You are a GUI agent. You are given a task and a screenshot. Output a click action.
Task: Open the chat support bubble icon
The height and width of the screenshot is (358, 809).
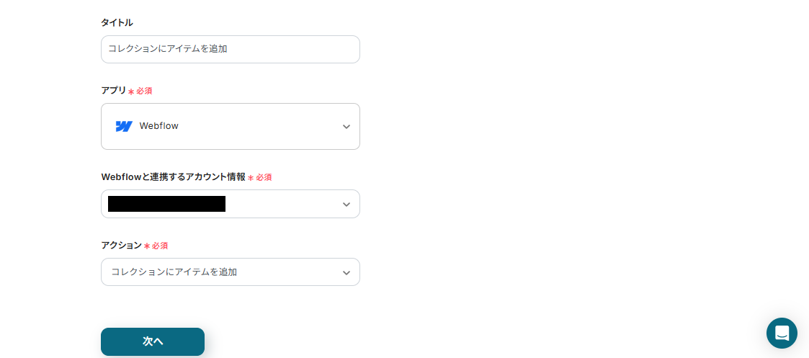click(x=782, y=333)
